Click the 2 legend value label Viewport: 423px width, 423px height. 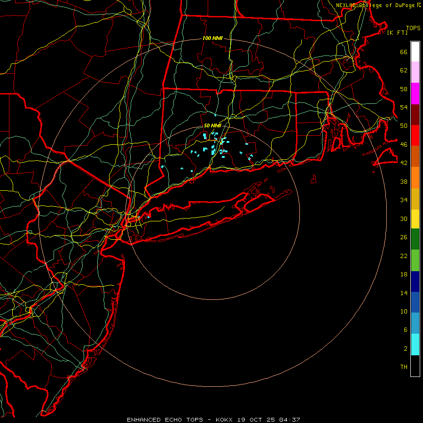[406, 348]
